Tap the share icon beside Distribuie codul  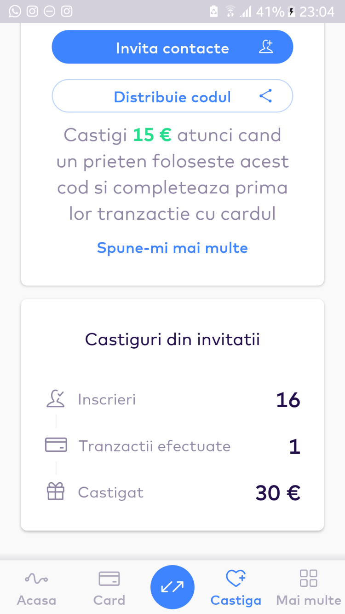point(266,96)
